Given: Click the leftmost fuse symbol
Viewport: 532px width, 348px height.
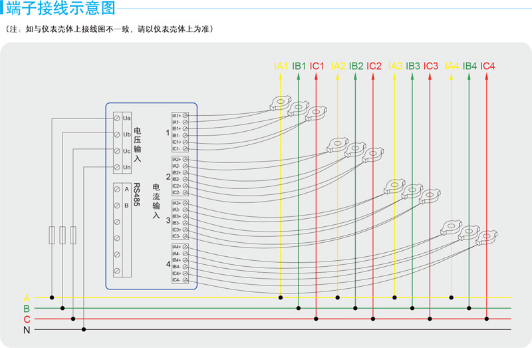Looking at the screenshot, I should point(52,235).
